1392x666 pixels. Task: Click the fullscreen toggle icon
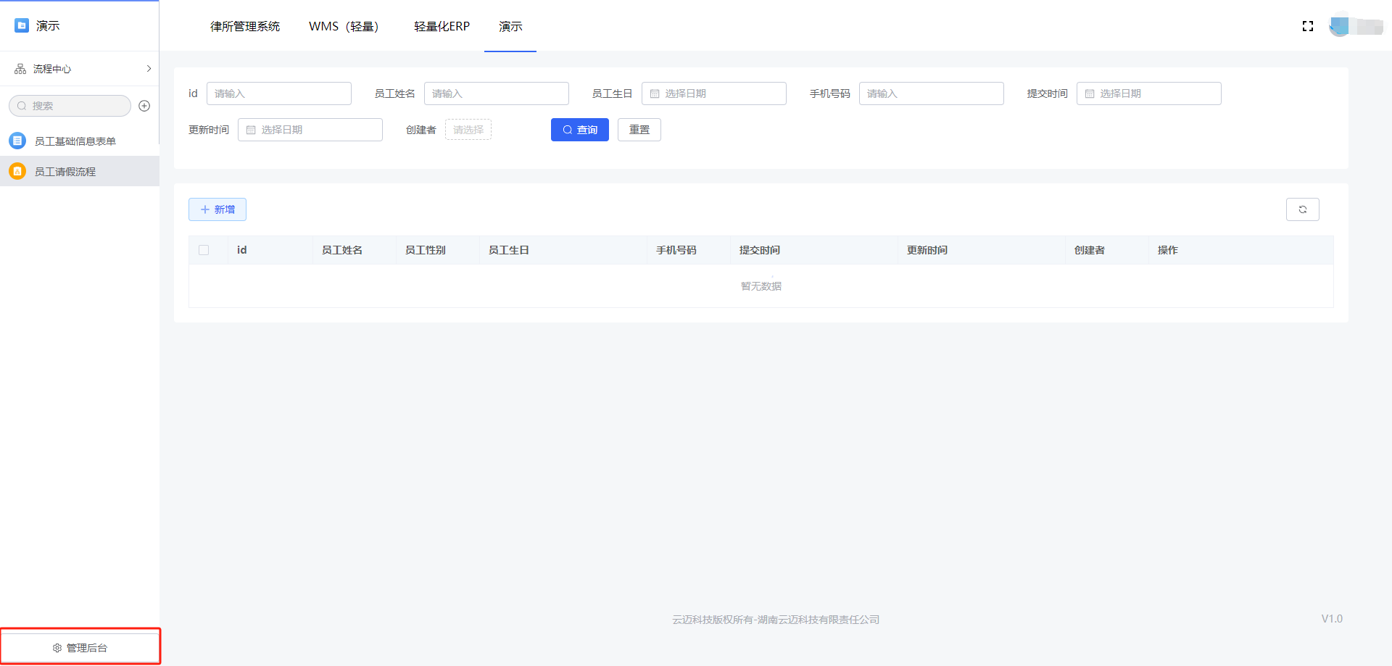coord(1307,26)
